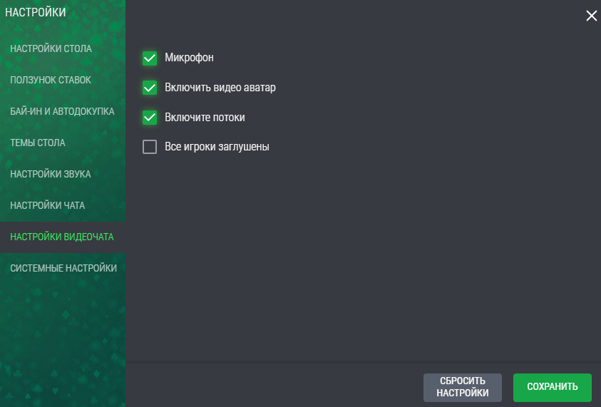601x407 pixels.
Task: Click the Включить видео аватар label
Action: (220, 88)
